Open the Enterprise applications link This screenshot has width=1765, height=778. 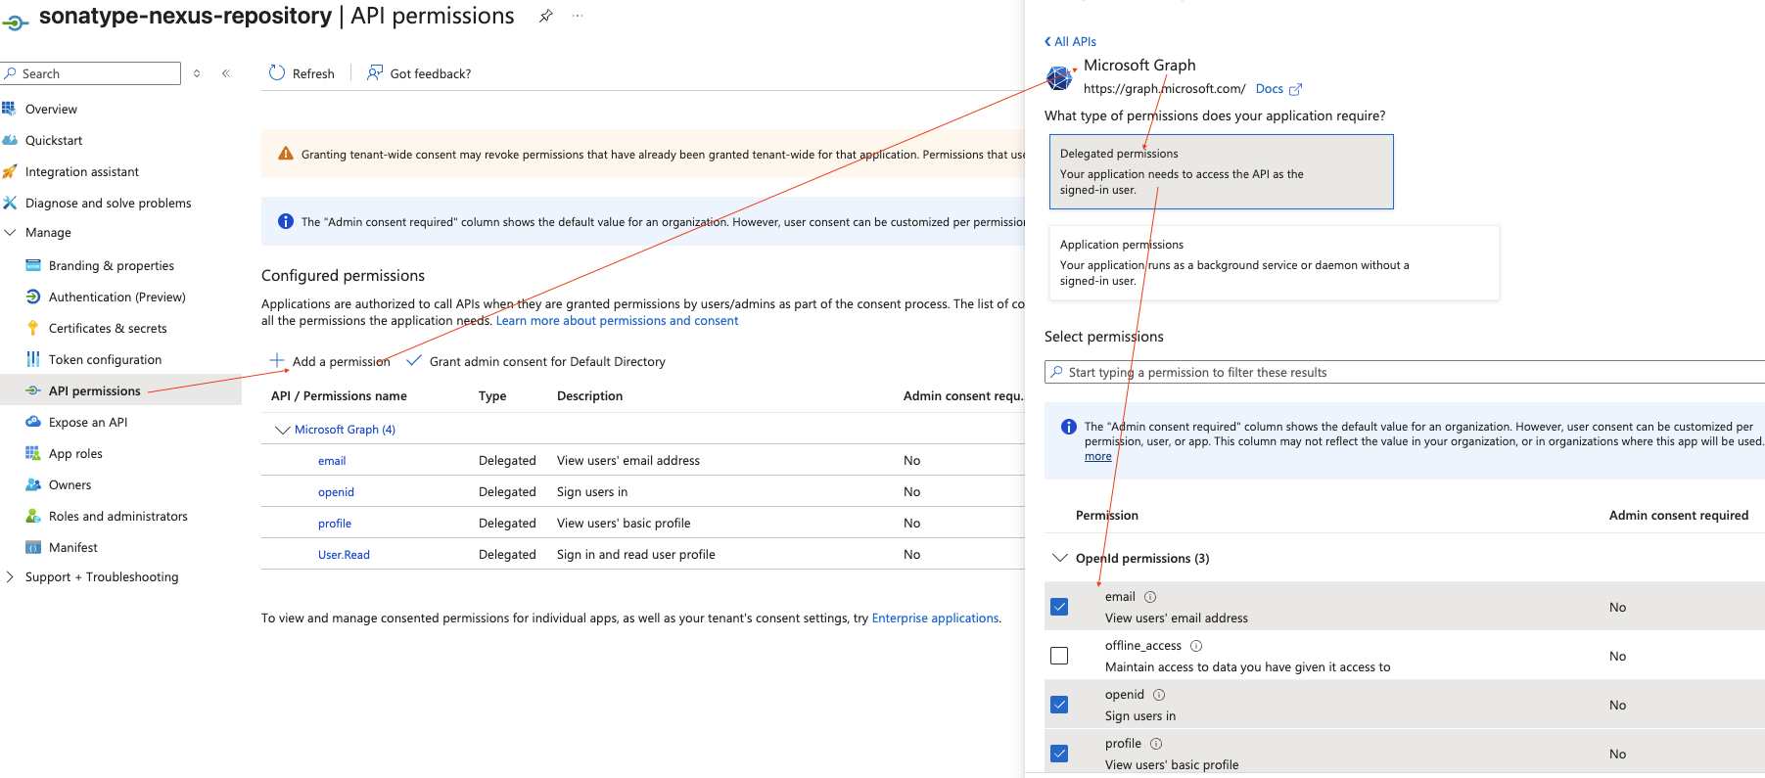935,618
